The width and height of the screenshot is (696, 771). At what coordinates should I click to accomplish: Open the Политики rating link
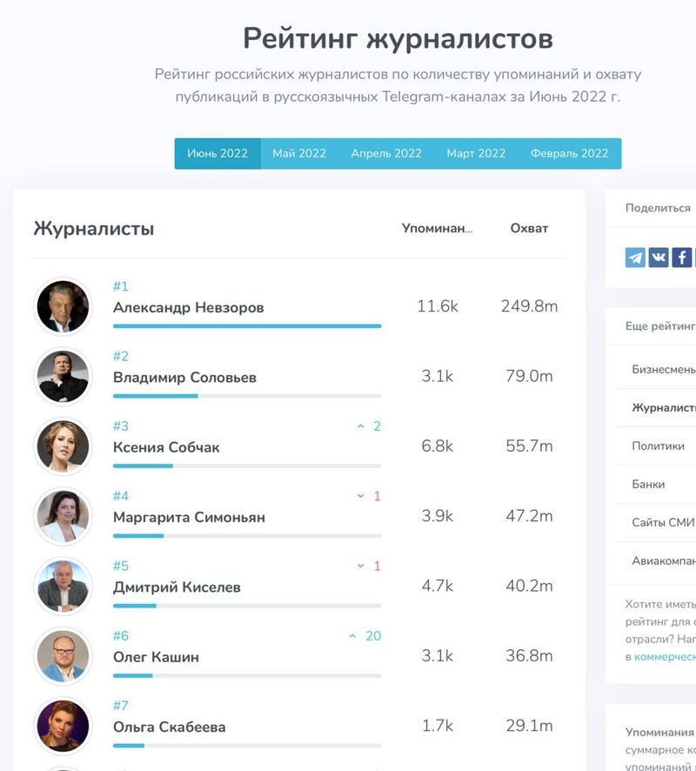tap(658, 446)
